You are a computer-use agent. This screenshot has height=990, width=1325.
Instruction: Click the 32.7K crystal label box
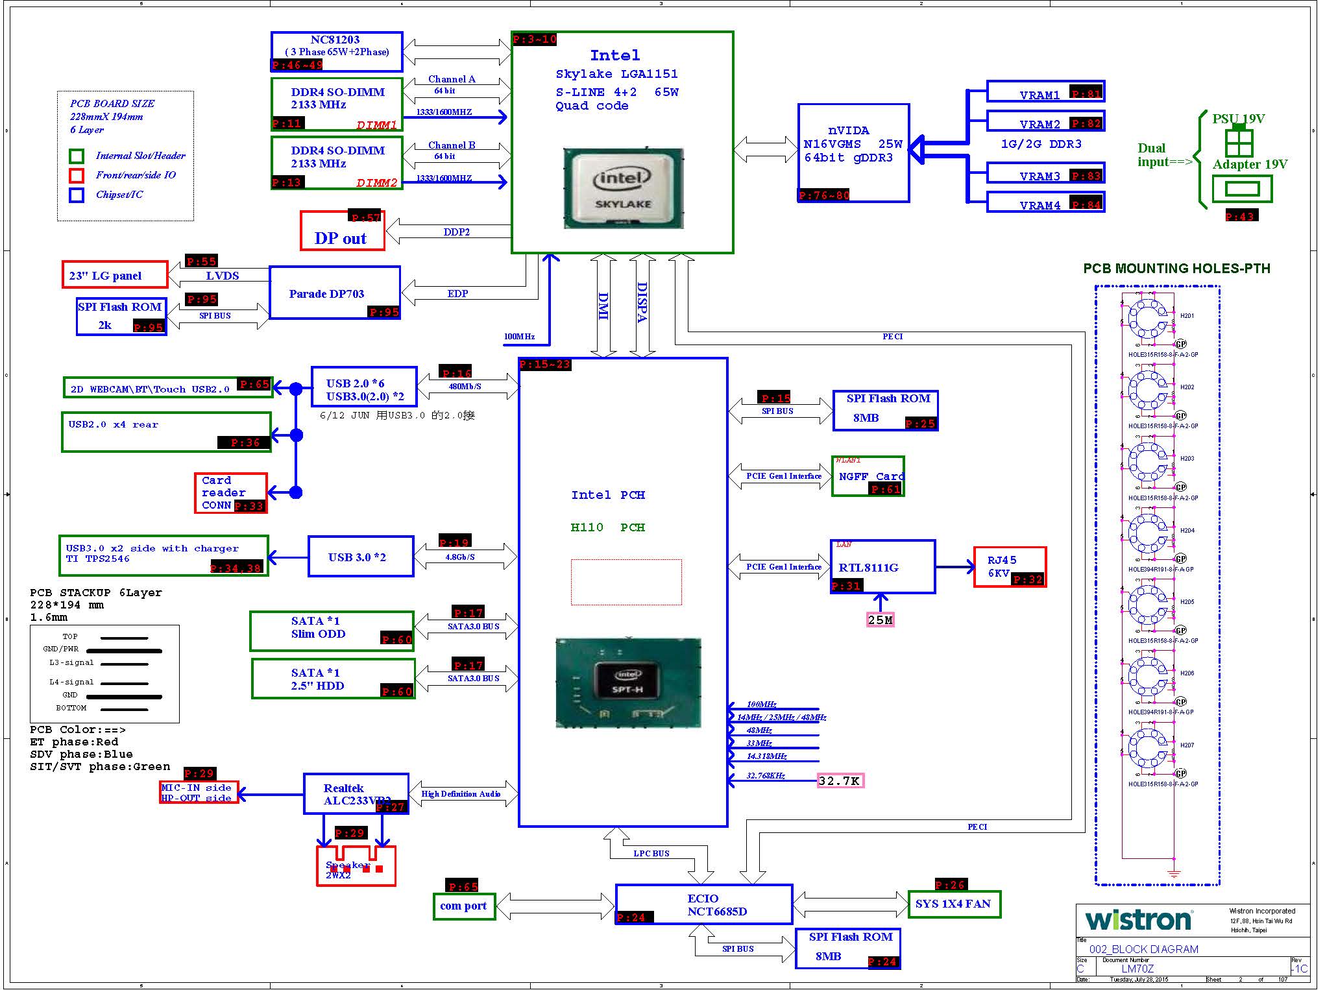(840, 780)
